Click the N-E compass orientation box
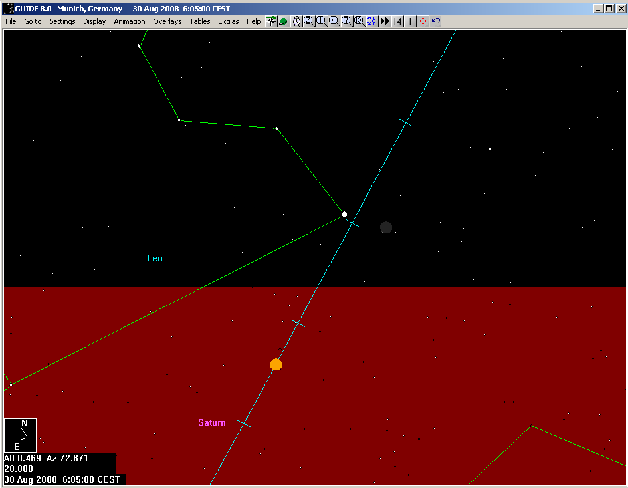Image resolution: width=628 pixels, height=488 pixels. click(20, 435)
